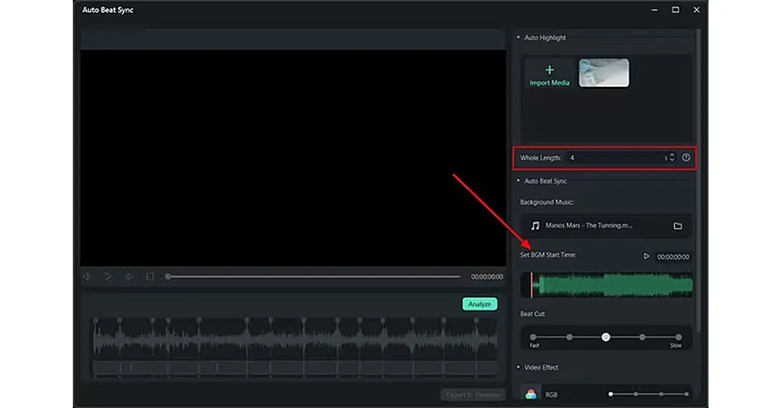Click the BGM start time timecode field
Screen dimensions: 780x408
(673, 257)
